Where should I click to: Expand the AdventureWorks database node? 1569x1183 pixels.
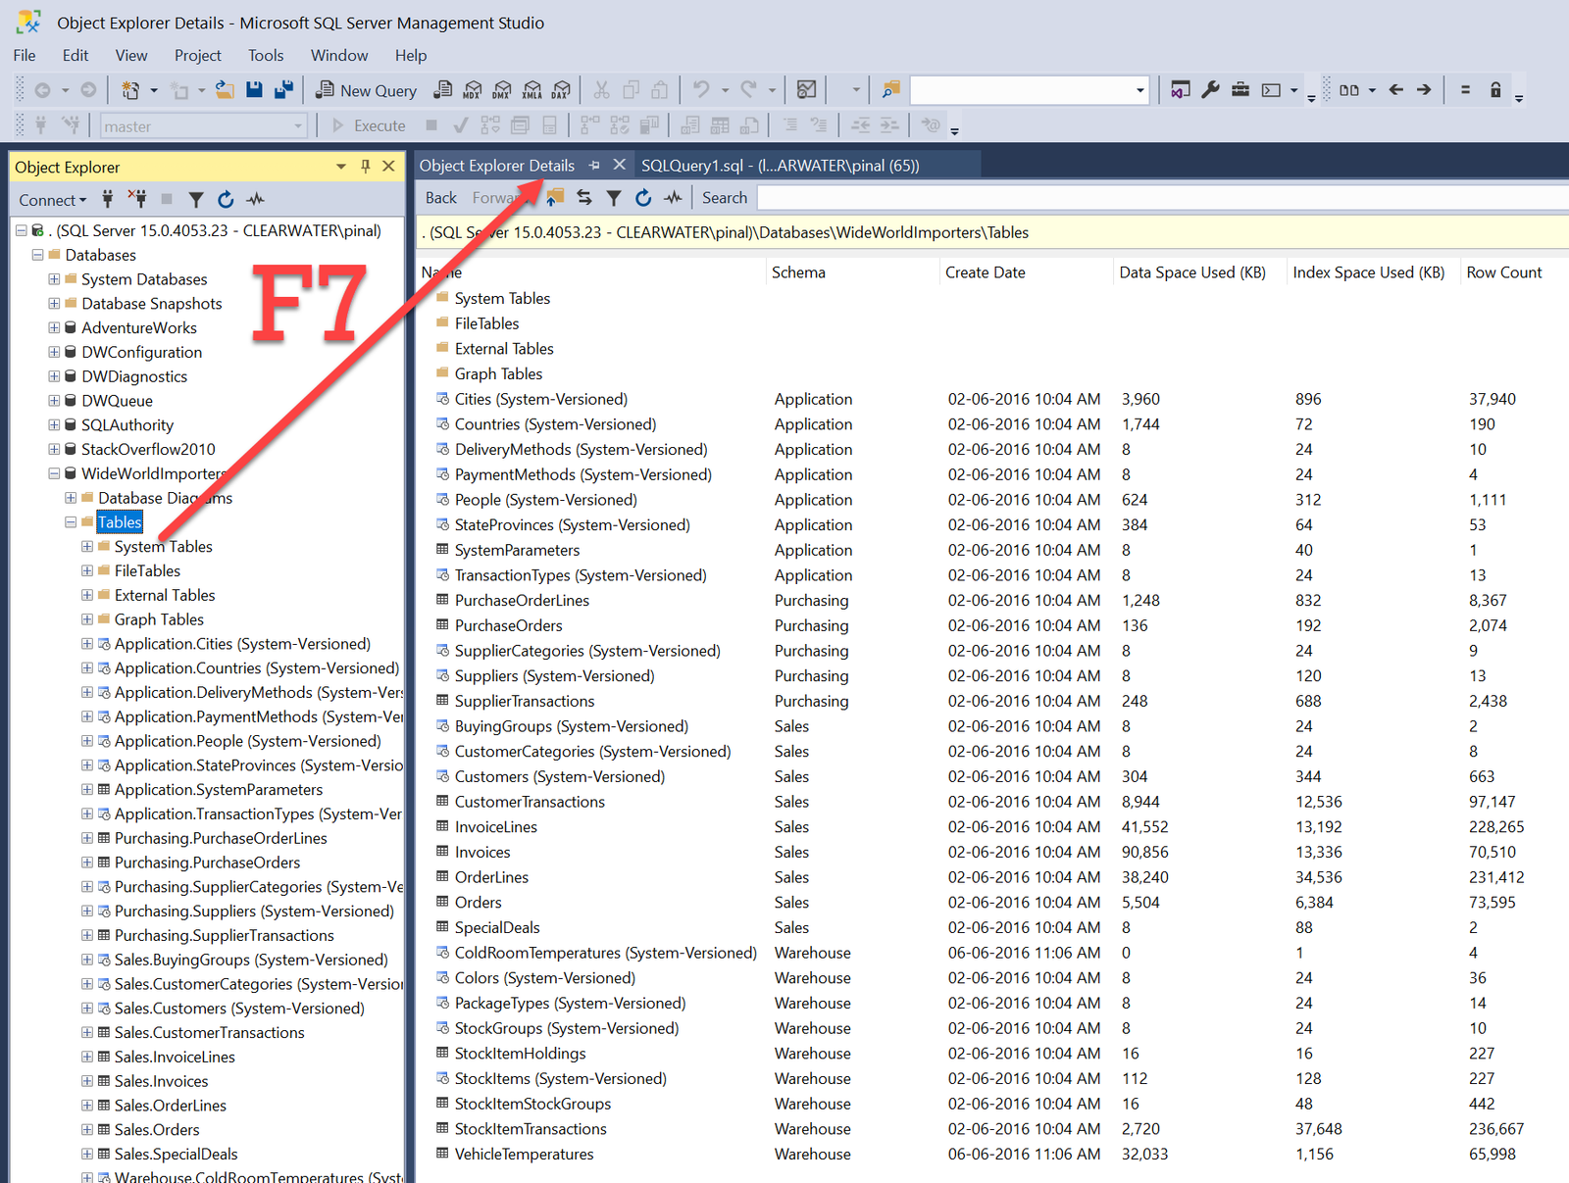point(54,327)
